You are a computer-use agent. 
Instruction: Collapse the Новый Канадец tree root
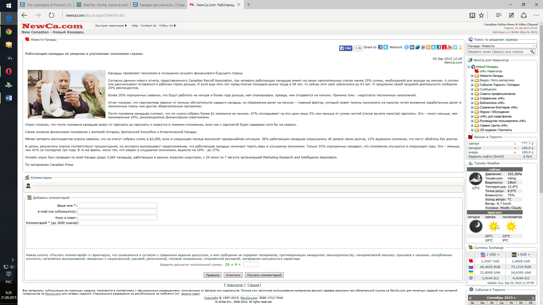[469, 67]
